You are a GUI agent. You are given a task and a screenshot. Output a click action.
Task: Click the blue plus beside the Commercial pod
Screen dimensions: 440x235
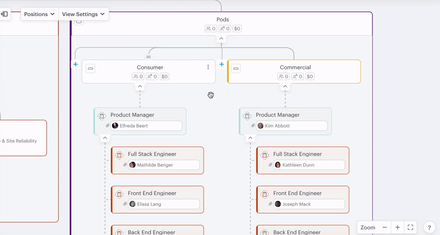pyautogui.click(x=221, y=64)
